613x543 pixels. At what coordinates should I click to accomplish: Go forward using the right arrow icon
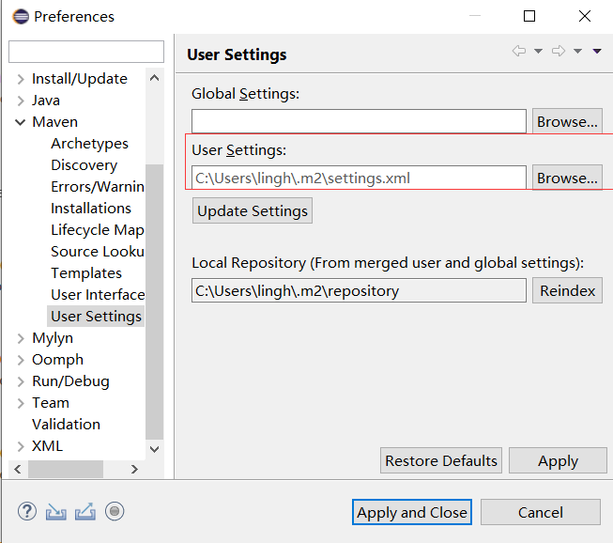559,51
